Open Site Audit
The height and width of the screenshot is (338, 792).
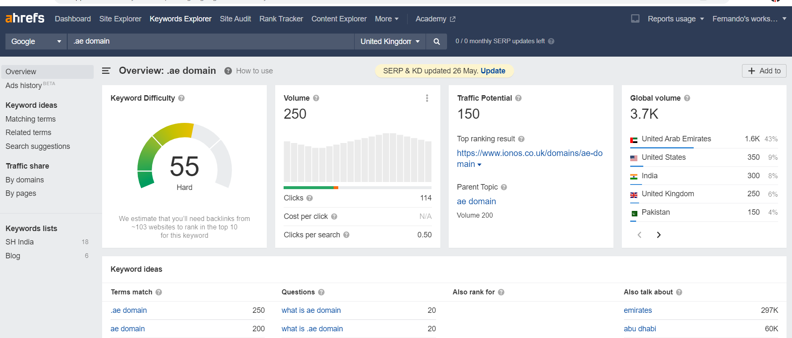pyautogui.click(x=235, y=19)
